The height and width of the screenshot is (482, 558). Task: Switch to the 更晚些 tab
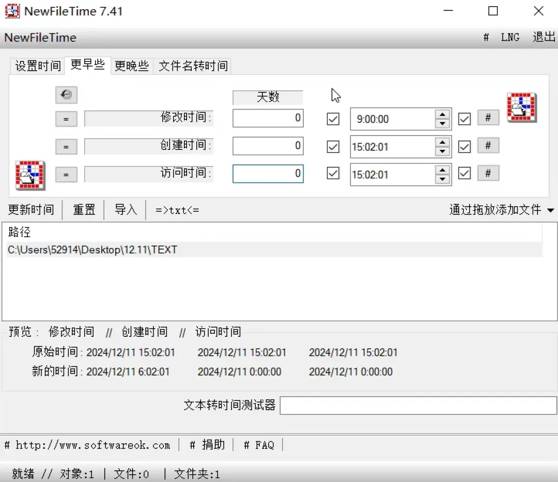point(132,66)
